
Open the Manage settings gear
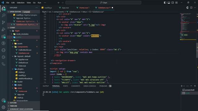point(3,107)
